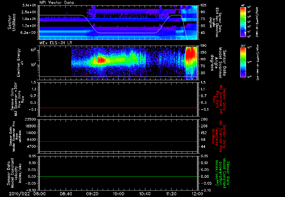Click the "105" sun elevation tick value
This screenshot has width=285, height=197.
(203, 5)
